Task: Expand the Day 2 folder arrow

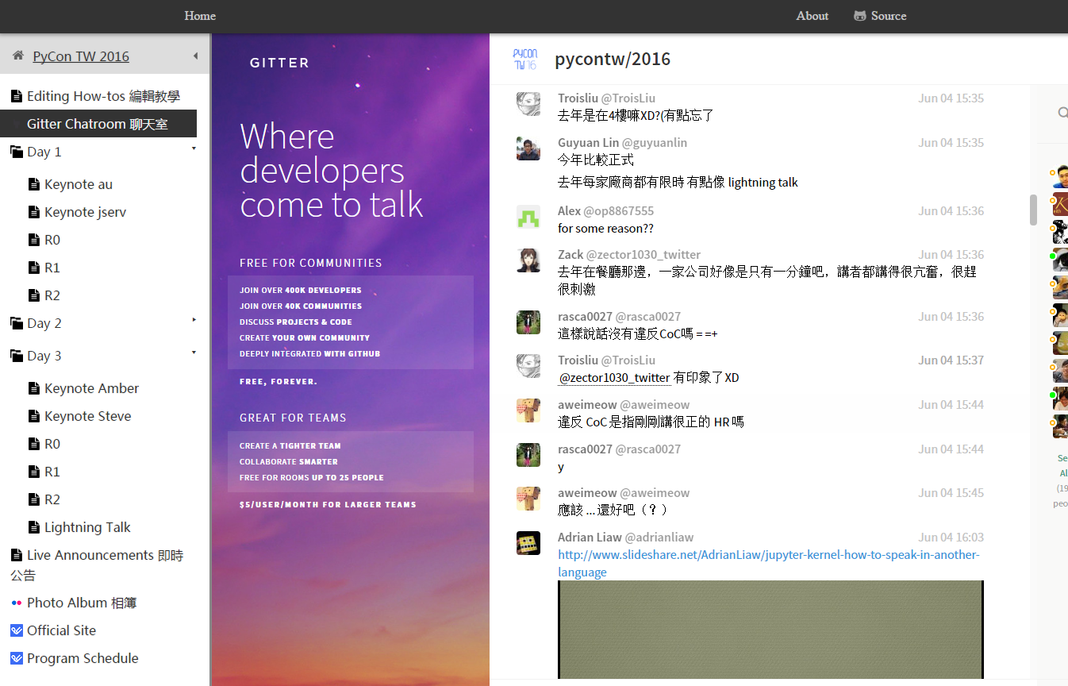Action: pyautogui.click(x=194, y=320)
